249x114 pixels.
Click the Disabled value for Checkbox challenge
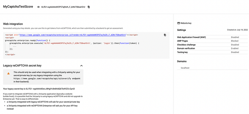(x=235, y=45)
